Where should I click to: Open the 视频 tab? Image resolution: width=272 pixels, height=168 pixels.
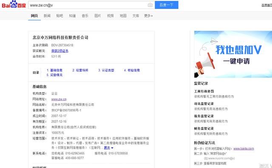(x=110, y=16)
